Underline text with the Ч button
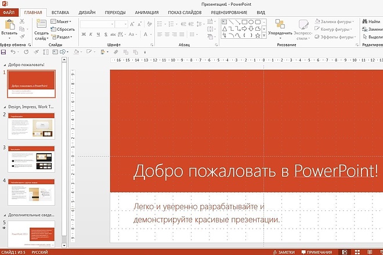The height and width of the screenshot is (255, 383). tap(98, 34)
